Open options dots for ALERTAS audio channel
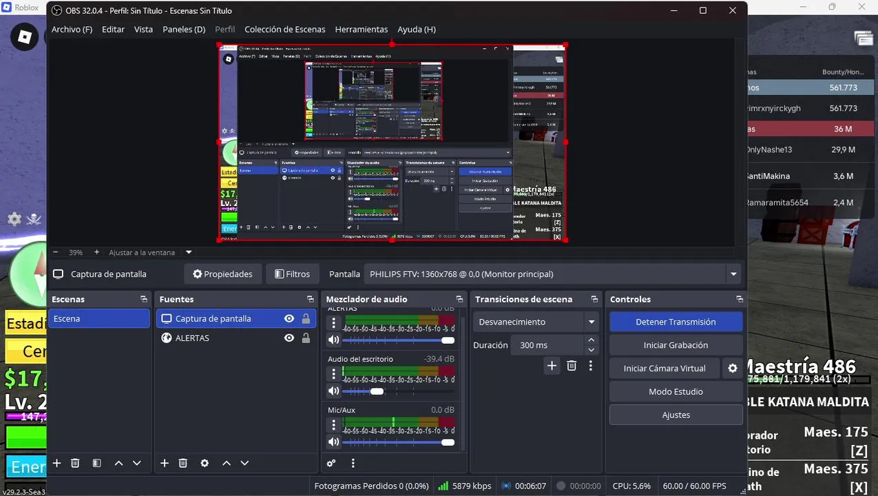 (334, 323)
